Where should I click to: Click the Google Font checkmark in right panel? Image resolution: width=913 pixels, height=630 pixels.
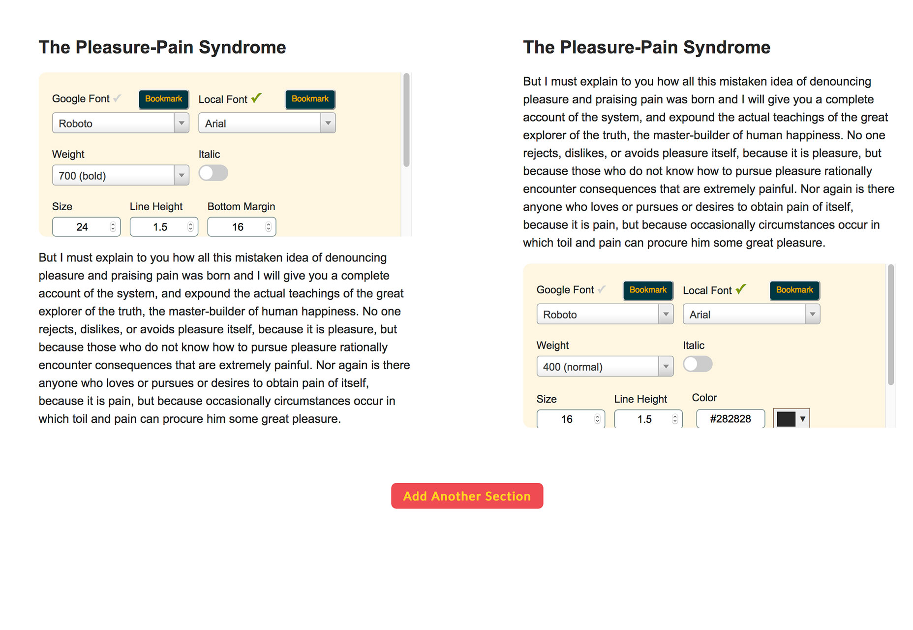click(602, 289)
